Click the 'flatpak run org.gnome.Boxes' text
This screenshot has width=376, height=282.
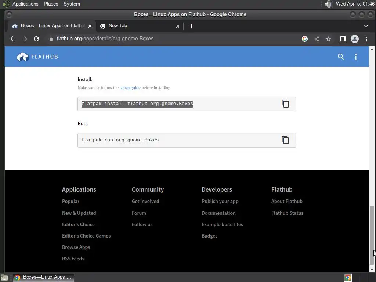[x=120, y=140]
